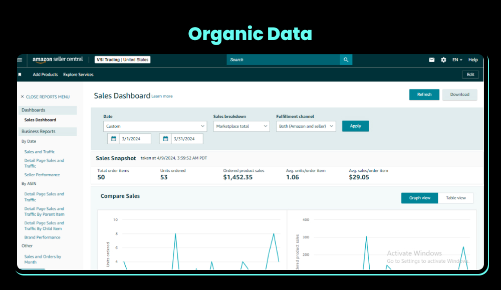This screenshot has height=290, width=501.
Task: Switch Compare Sales to Table view
Action: click(x=456, y=198)
